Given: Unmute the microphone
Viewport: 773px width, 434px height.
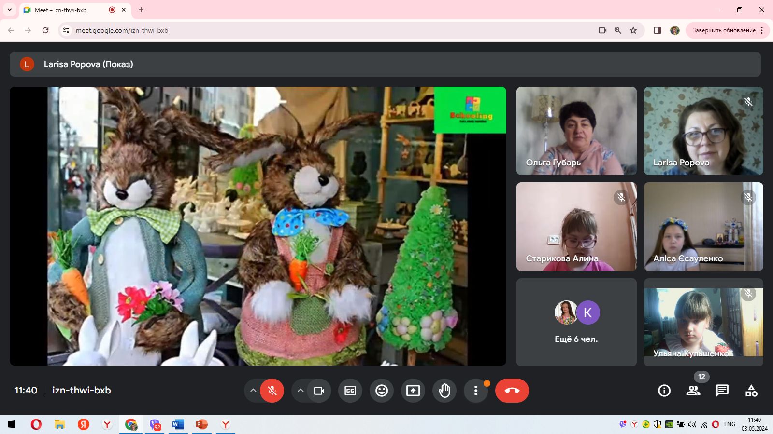Looking at the screenshot, I should point(272,391).
